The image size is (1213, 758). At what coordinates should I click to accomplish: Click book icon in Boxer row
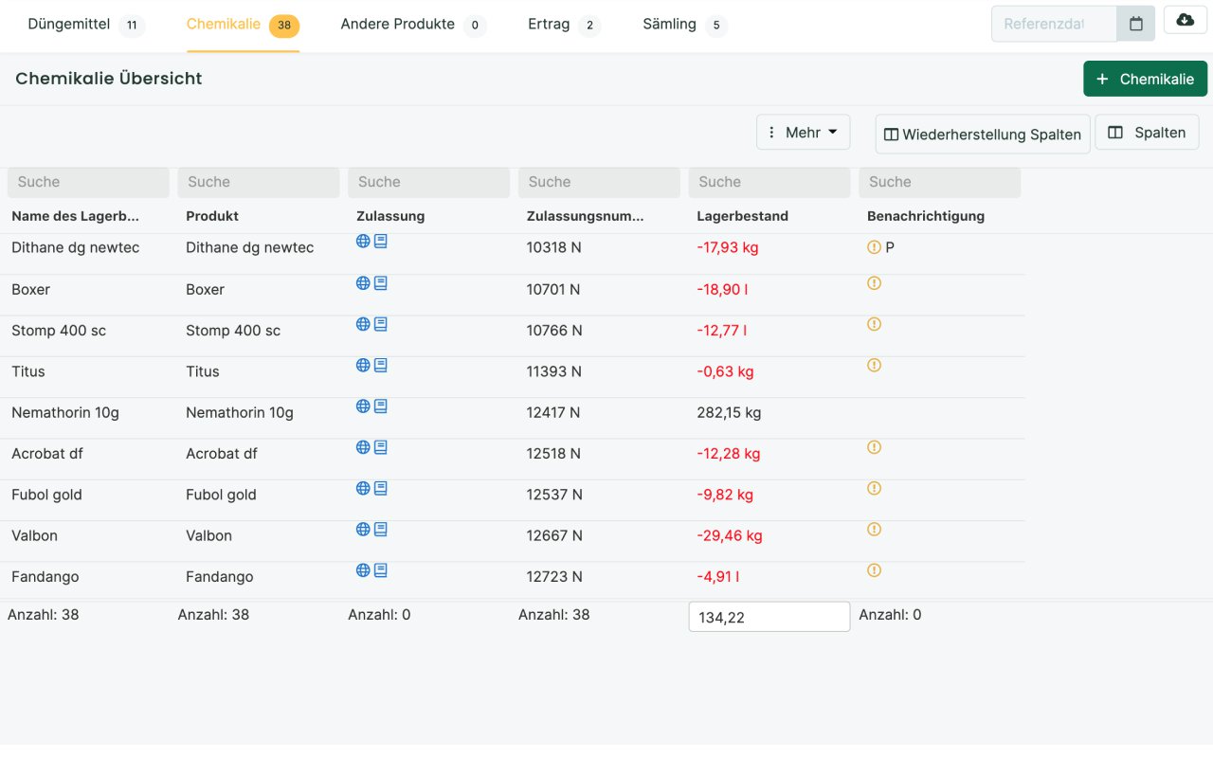[x=381, y=282]
